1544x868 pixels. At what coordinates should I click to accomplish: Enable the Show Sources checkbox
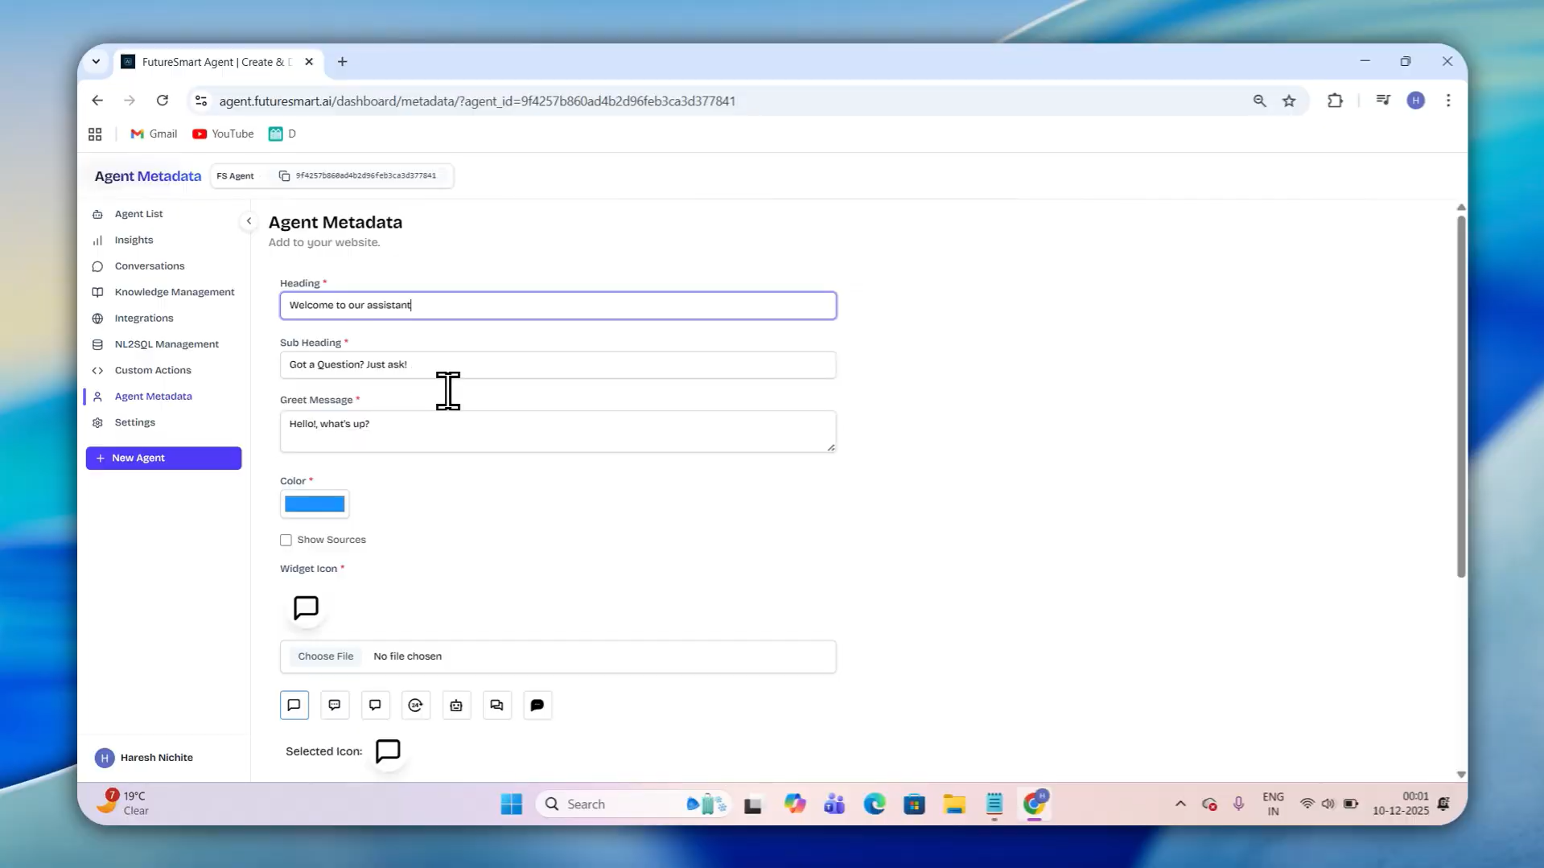pyautogui.click(x=286, y=540)
